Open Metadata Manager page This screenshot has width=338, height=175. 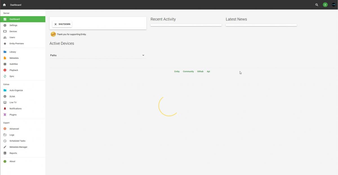[x=19, y=147]
